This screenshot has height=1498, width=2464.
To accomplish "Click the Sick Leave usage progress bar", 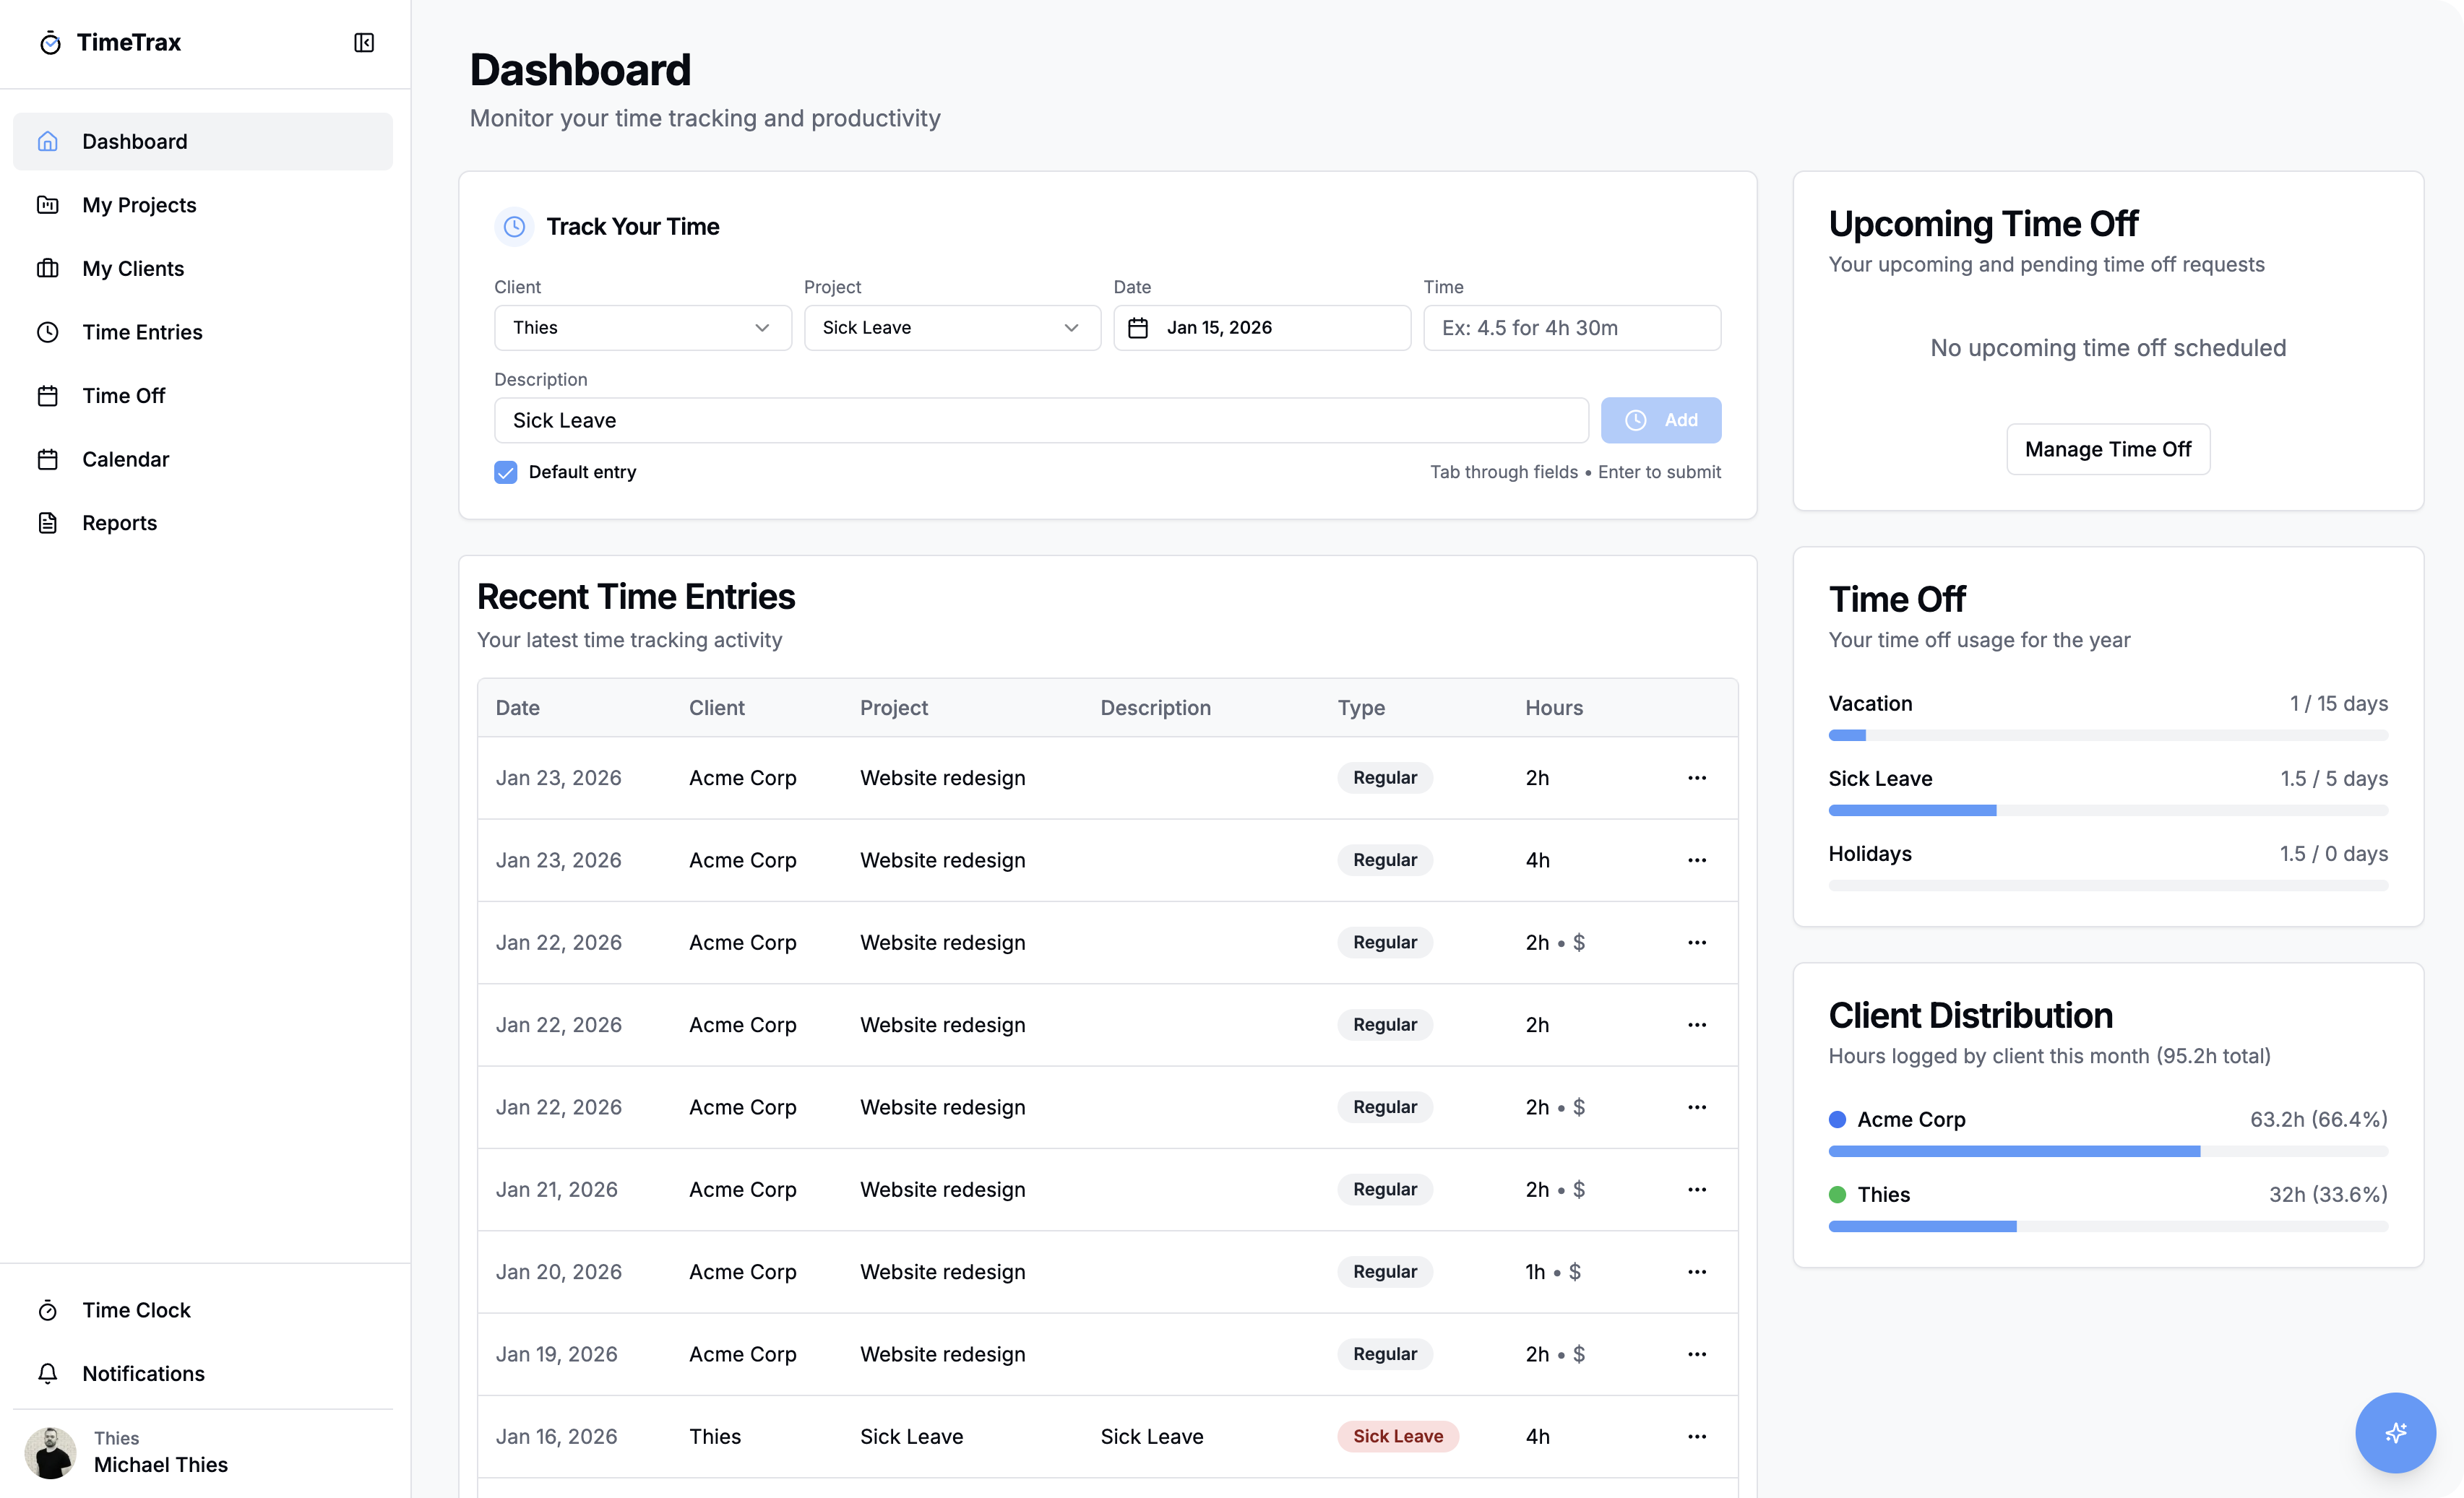I will [x=2107, y=810].
